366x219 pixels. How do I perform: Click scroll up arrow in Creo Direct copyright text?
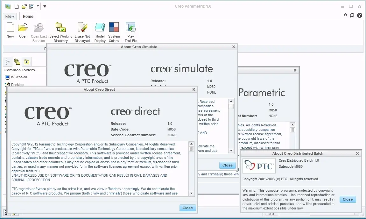click(191, 144)
